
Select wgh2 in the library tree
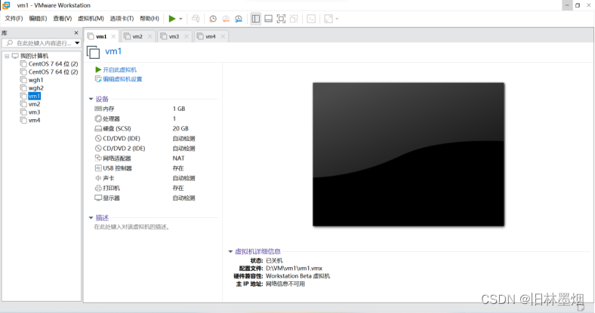tap(35, 88)
